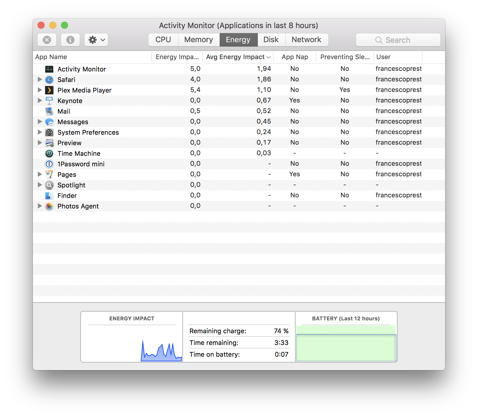Expand the Preview disclosure triangle

point(40,143)
